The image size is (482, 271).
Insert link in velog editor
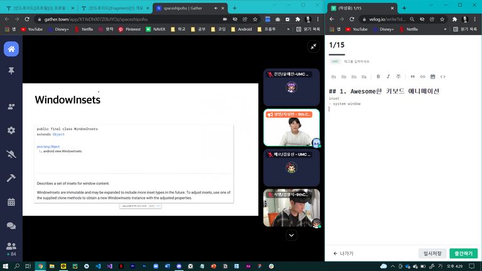(x=422, y=77)
